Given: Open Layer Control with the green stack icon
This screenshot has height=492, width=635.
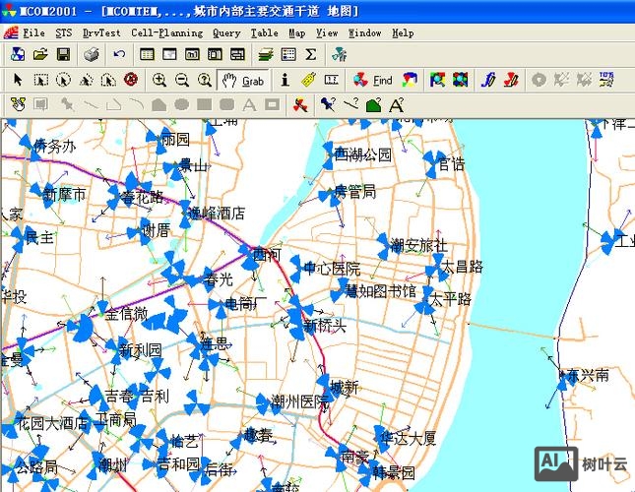Looking at the screenshot, I should coord(266,54).
